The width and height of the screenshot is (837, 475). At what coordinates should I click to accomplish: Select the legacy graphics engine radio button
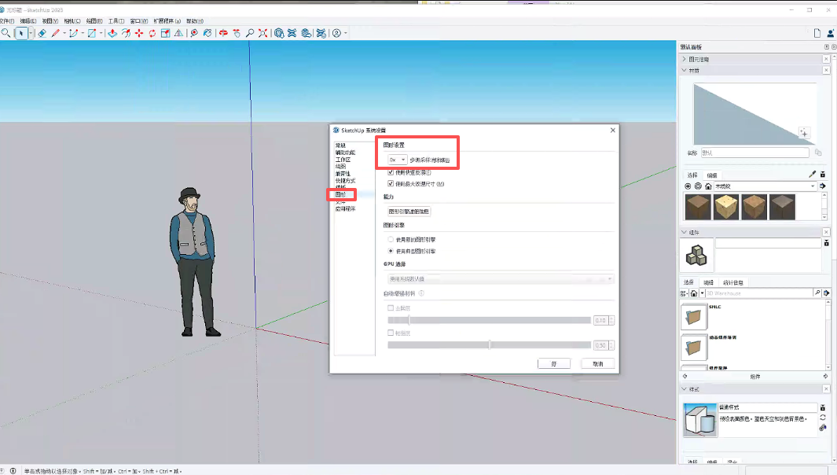pos(391,239)
